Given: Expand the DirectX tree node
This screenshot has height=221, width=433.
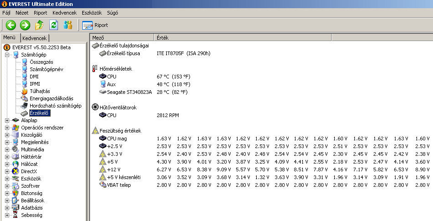Looking at the screenshot, I should (7, 171).
